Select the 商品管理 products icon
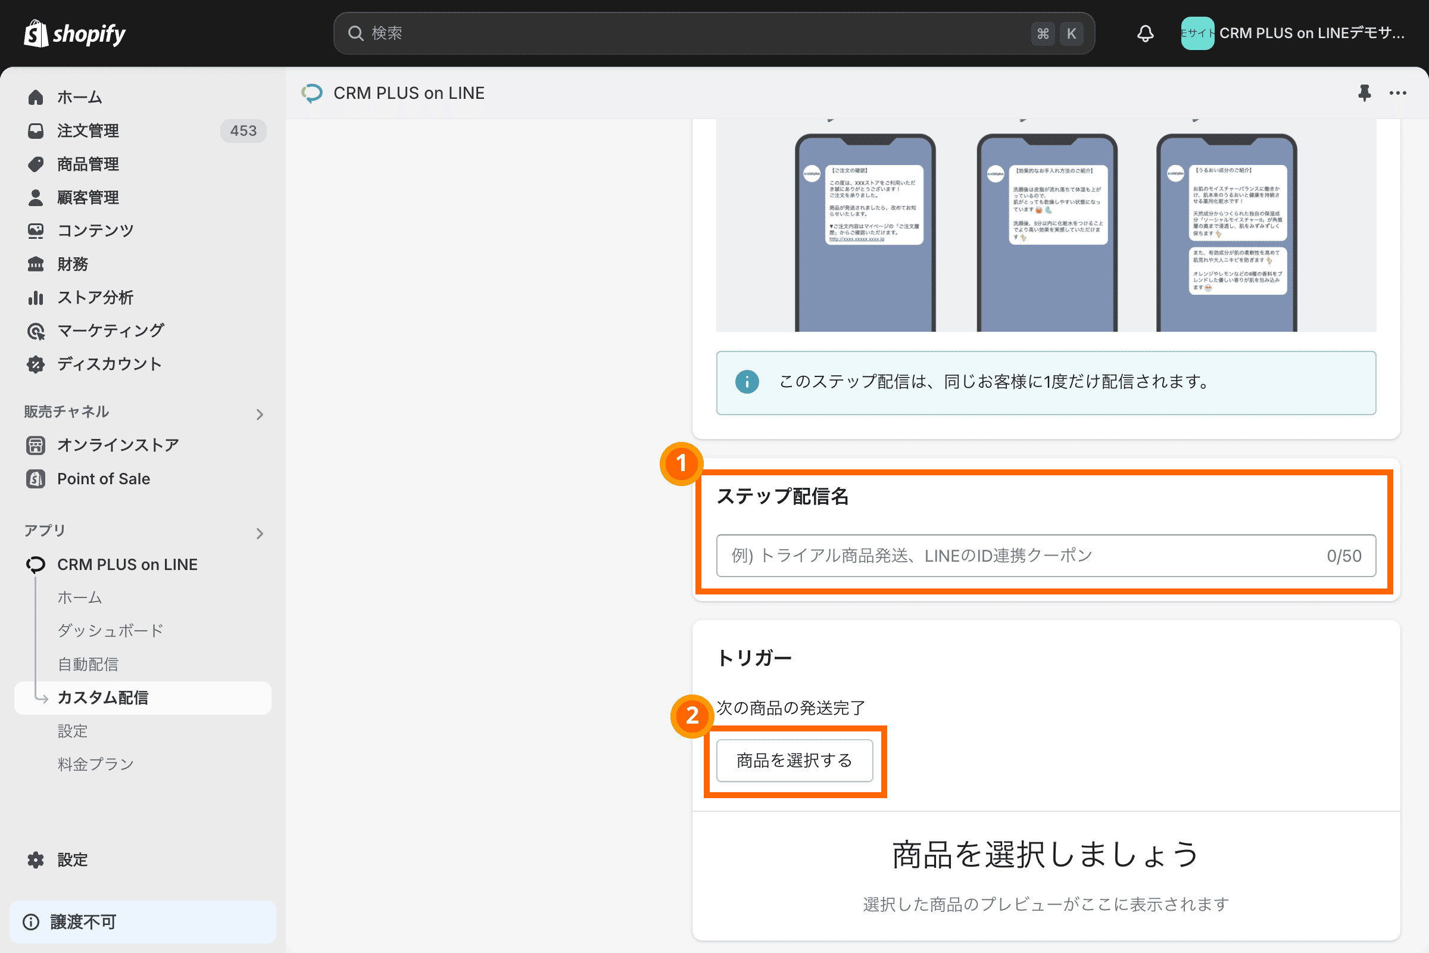The image size is (1429, 953). pos(35,164)
